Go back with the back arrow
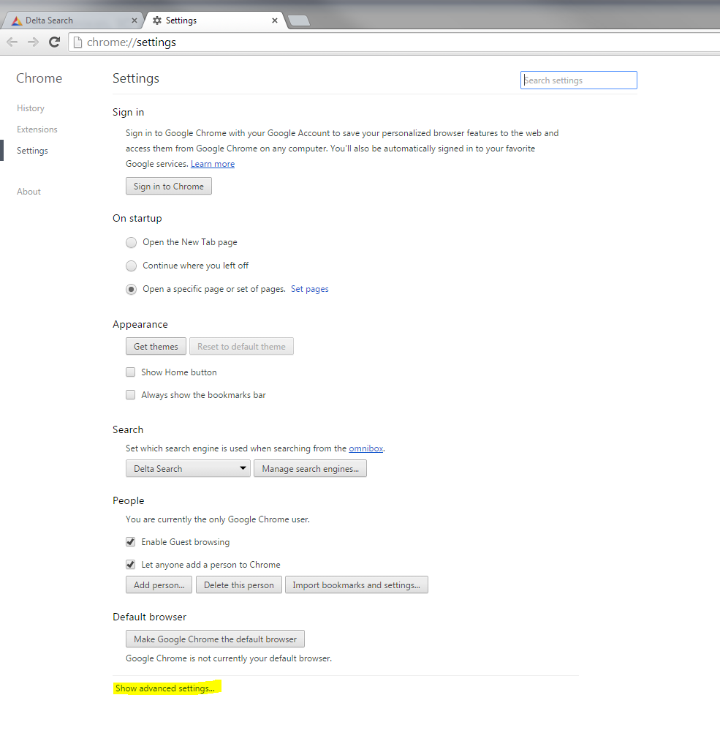Screen dimensions: 720x744 [12, 42]
